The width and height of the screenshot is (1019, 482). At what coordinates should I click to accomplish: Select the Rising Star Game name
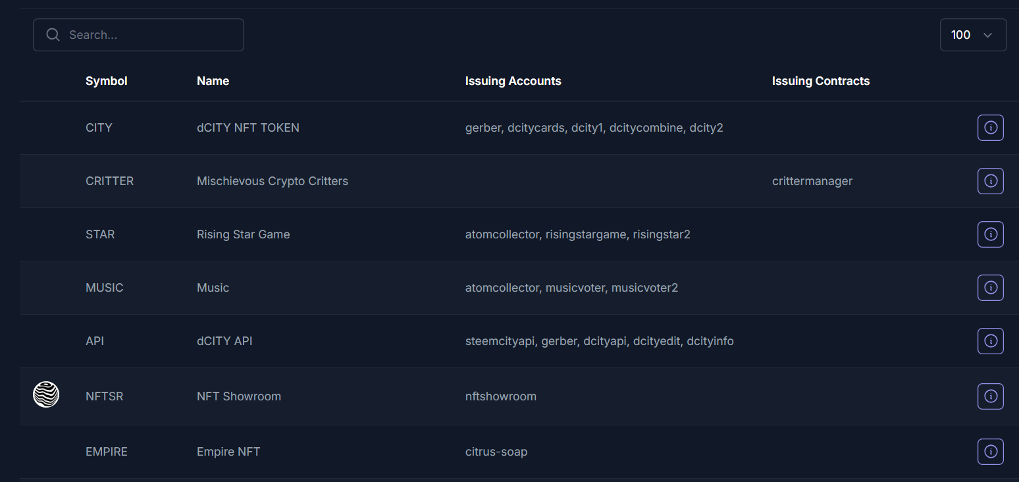click(243, 234)
